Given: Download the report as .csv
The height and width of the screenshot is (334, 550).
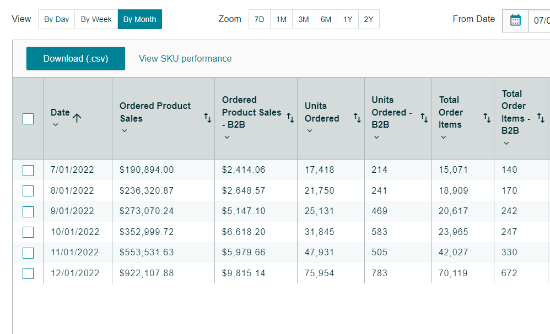Looking at the screenshot, I should 76,58.
